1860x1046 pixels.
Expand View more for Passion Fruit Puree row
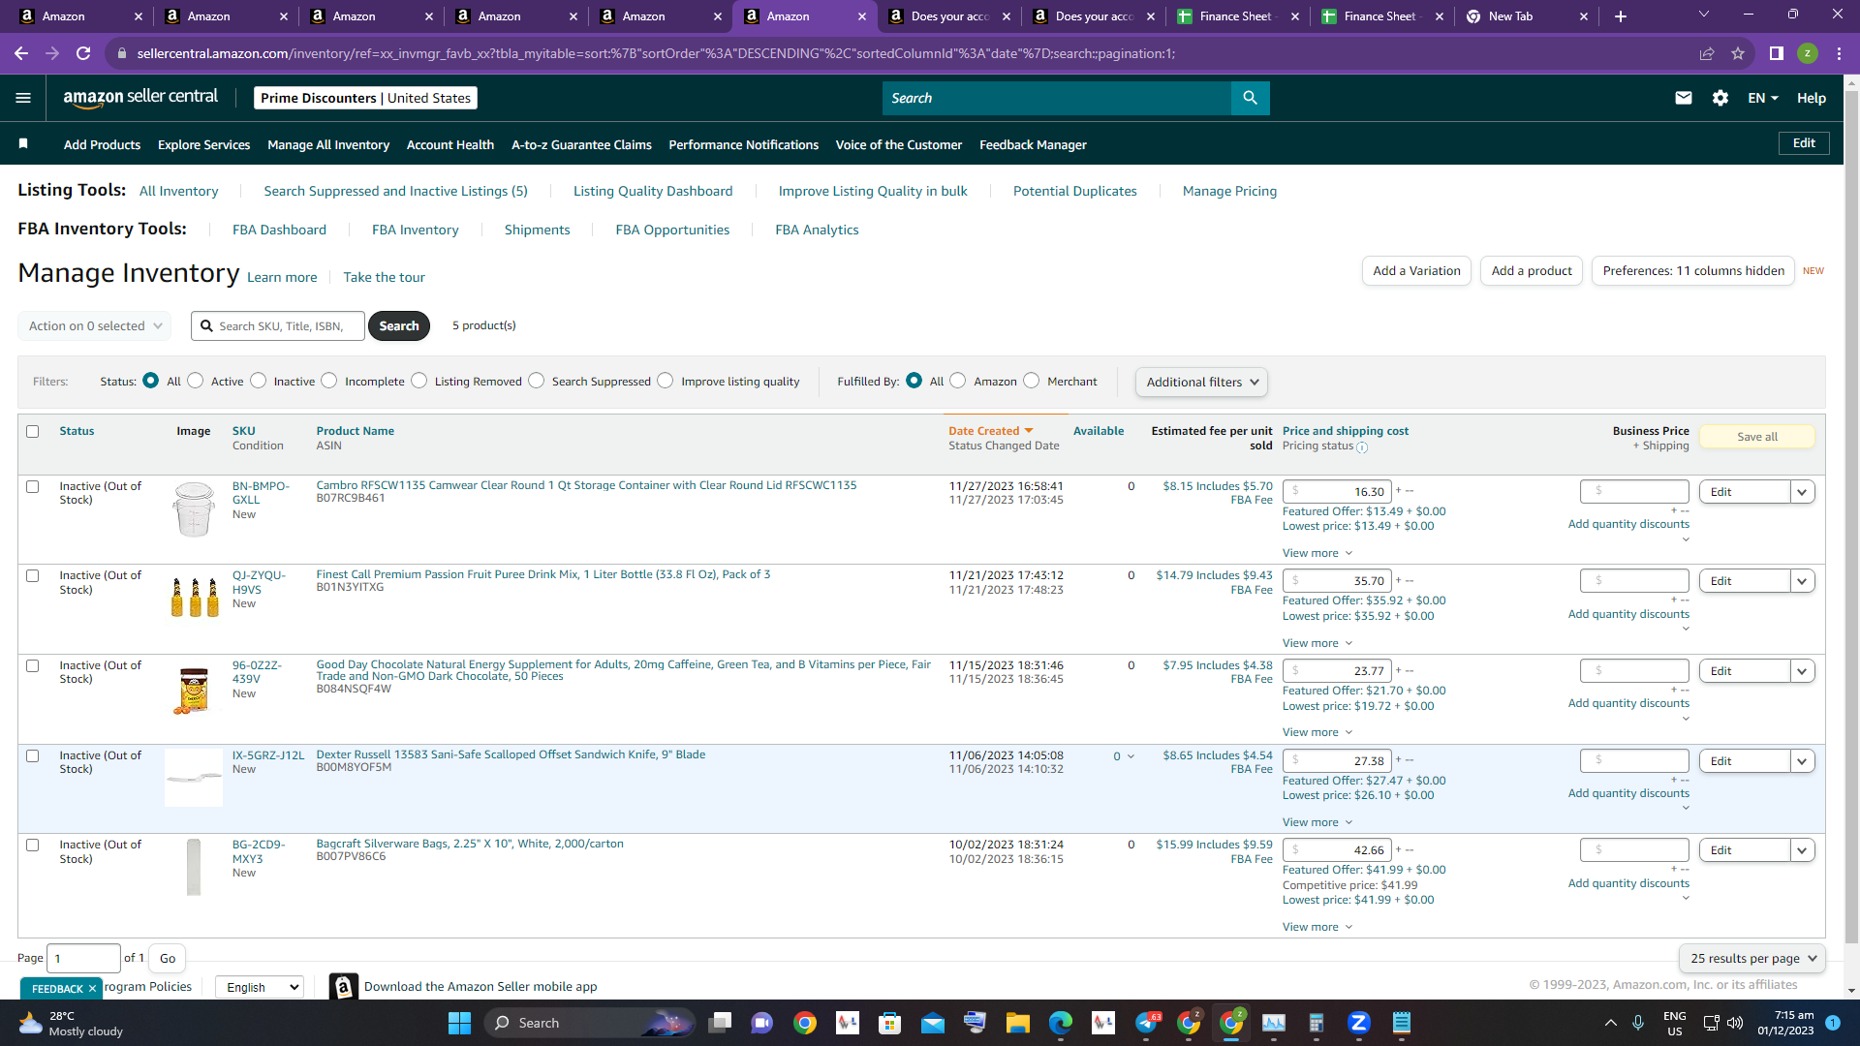1317,643
